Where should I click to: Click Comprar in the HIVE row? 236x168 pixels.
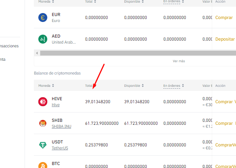tap(224, 102)
